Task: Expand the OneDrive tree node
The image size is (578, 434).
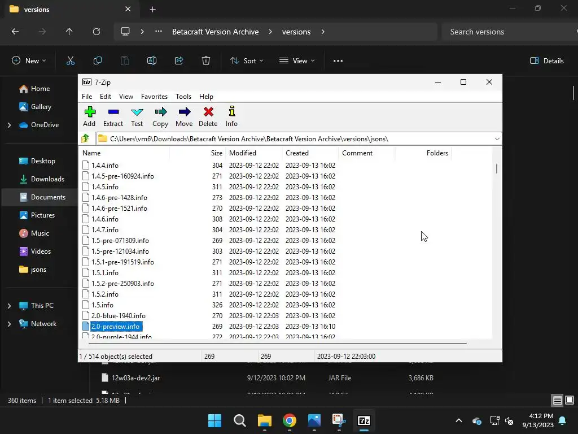Action: coord(9,125)
